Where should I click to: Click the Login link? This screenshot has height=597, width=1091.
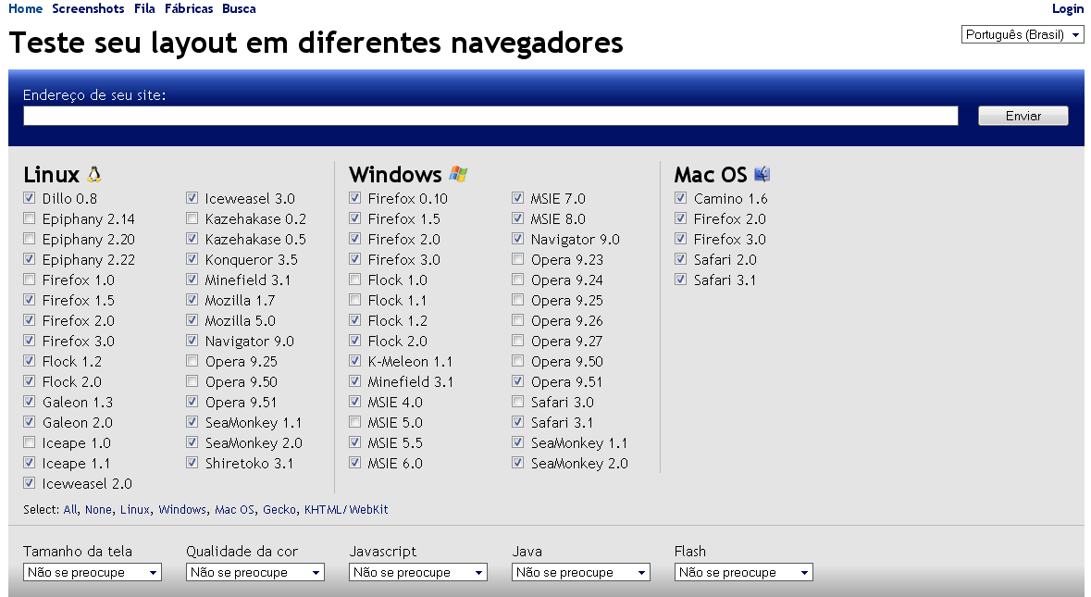click(1068, 8)
